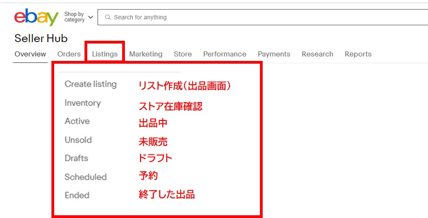Open the Payments tab

point(274,54)
